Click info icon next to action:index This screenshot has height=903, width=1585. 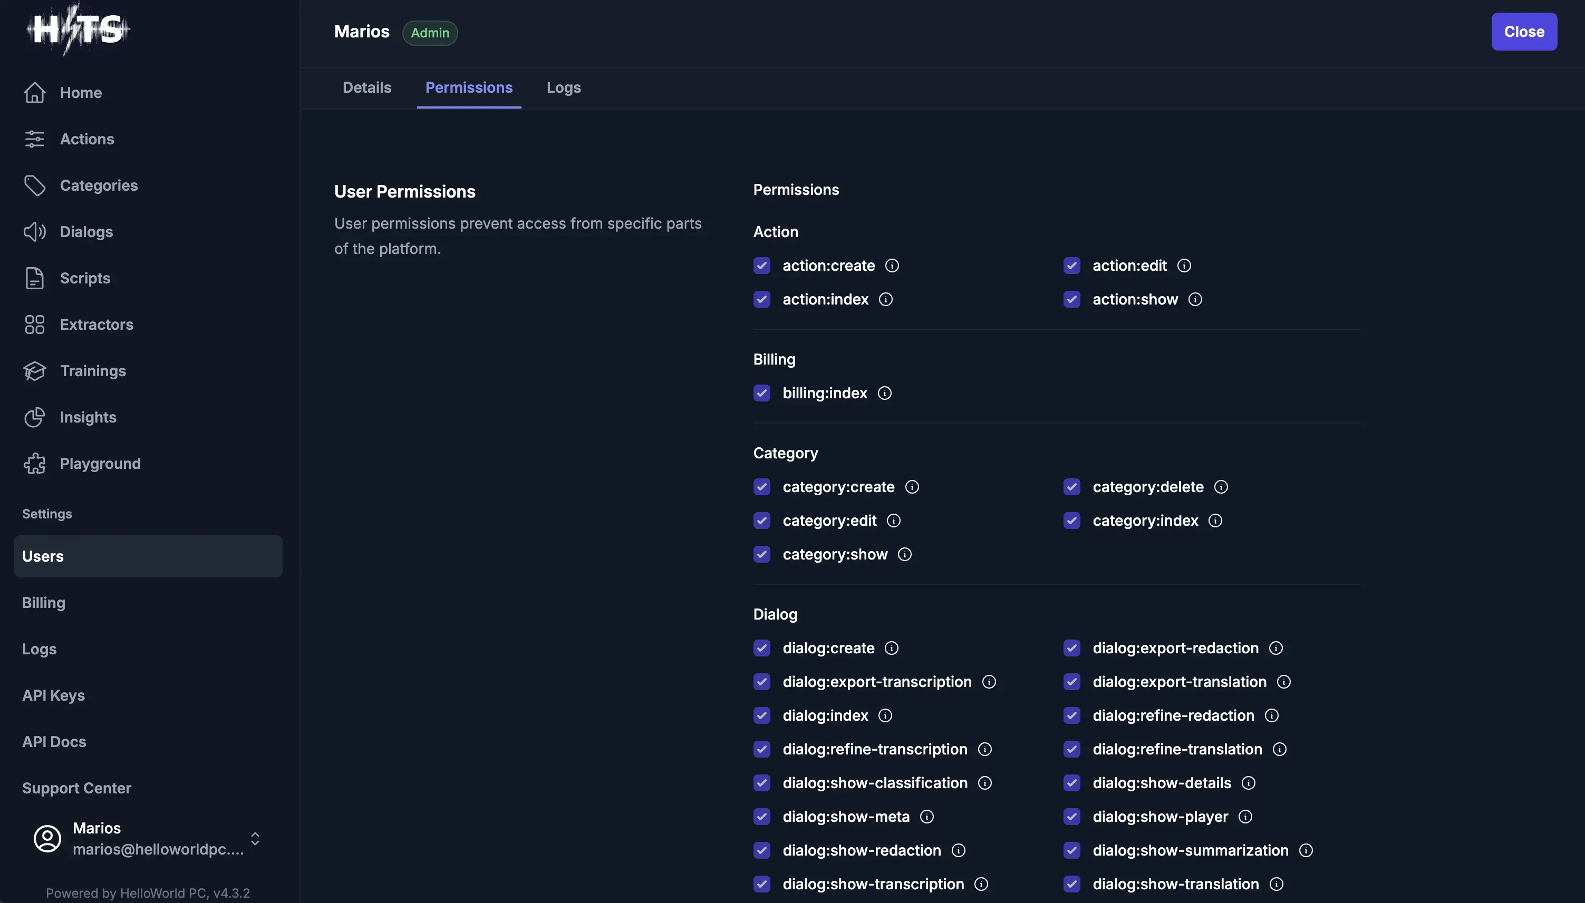click(x=886, y=300)
